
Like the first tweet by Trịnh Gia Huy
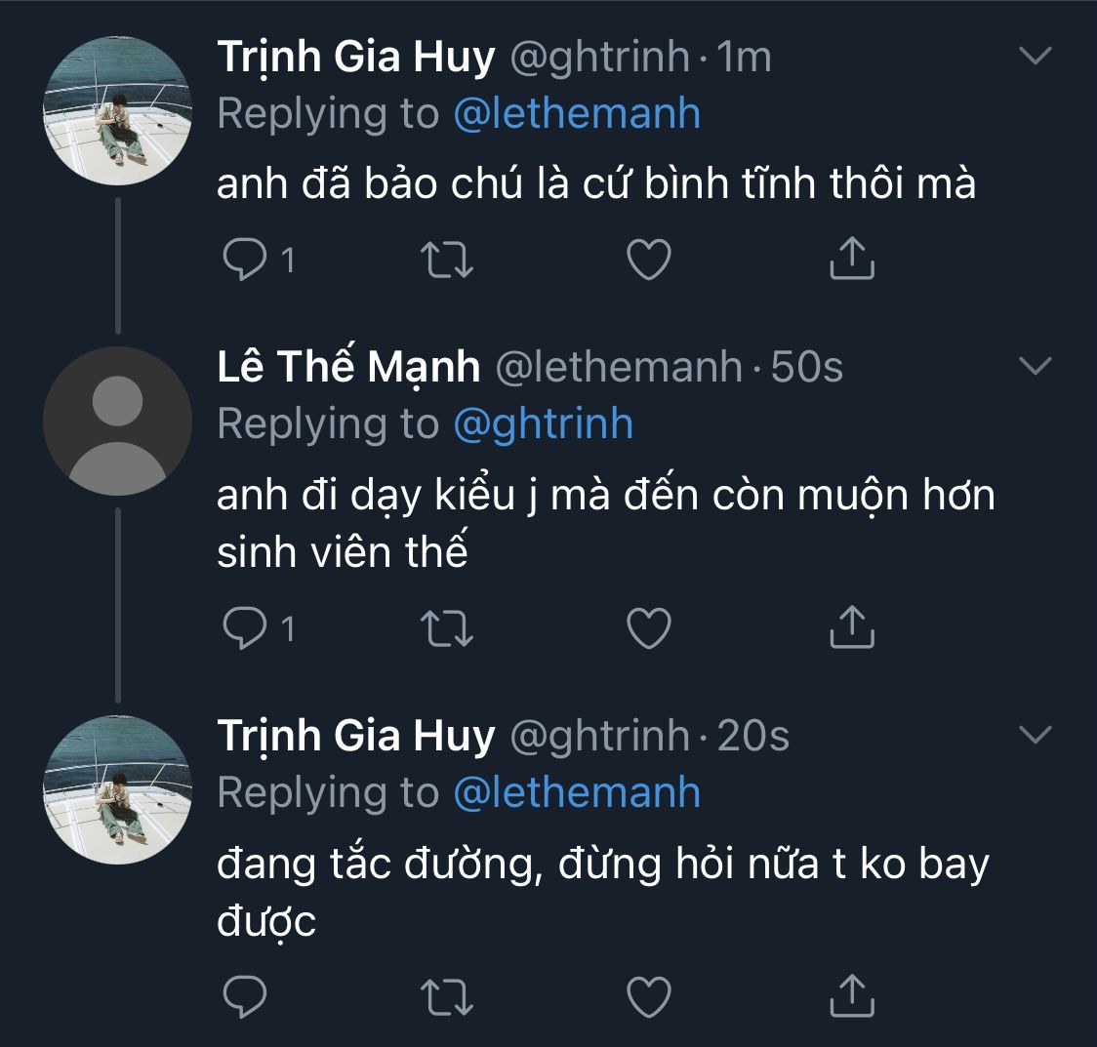coord(648,260)
